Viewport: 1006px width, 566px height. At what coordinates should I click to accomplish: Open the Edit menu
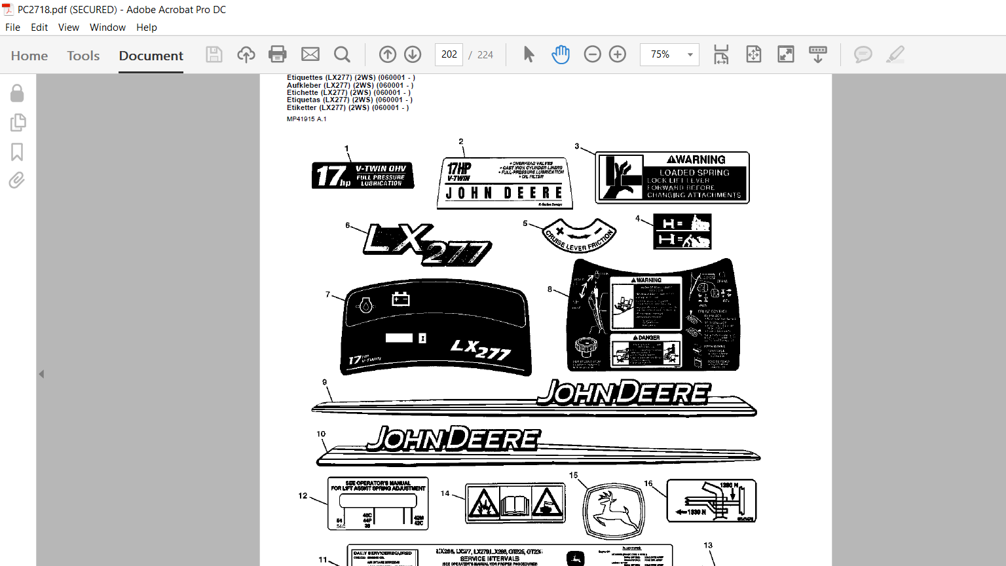pyautogui.click(x=39, y=28)
